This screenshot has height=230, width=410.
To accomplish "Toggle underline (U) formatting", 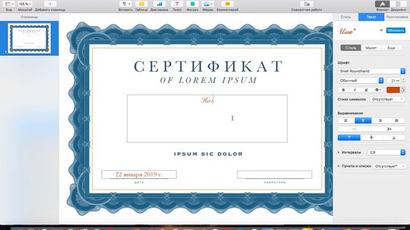I will [366, 90].
